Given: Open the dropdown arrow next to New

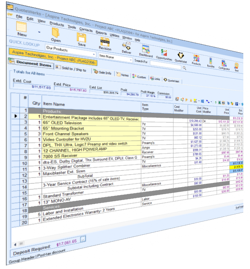Looking at the screenshot, I should pyautogui.click(x=39, y=32).
